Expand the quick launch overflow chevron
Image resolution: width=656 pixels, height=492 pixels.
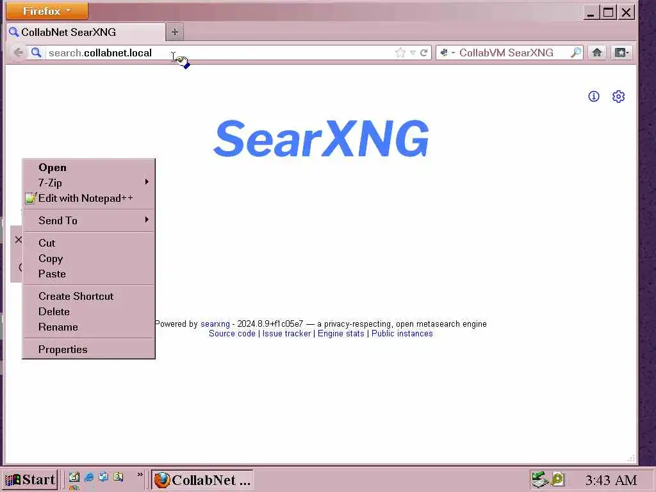140,475
